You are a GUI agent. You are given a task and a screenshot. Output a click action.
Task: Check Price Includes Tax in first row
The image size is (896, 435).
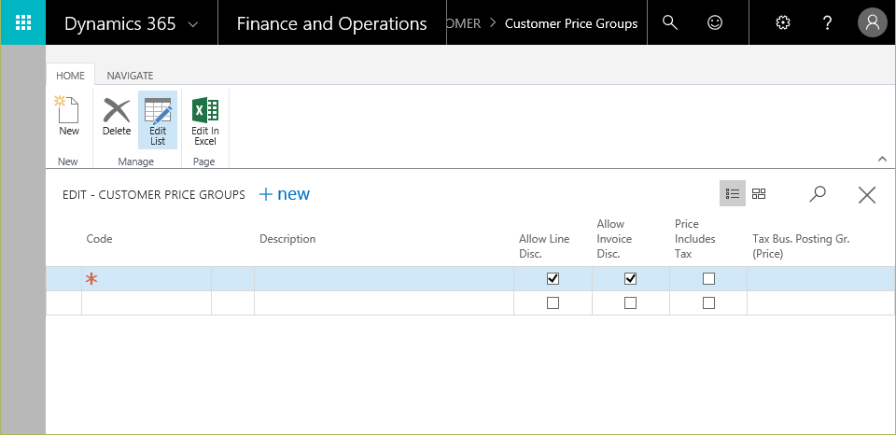(708, 279)
